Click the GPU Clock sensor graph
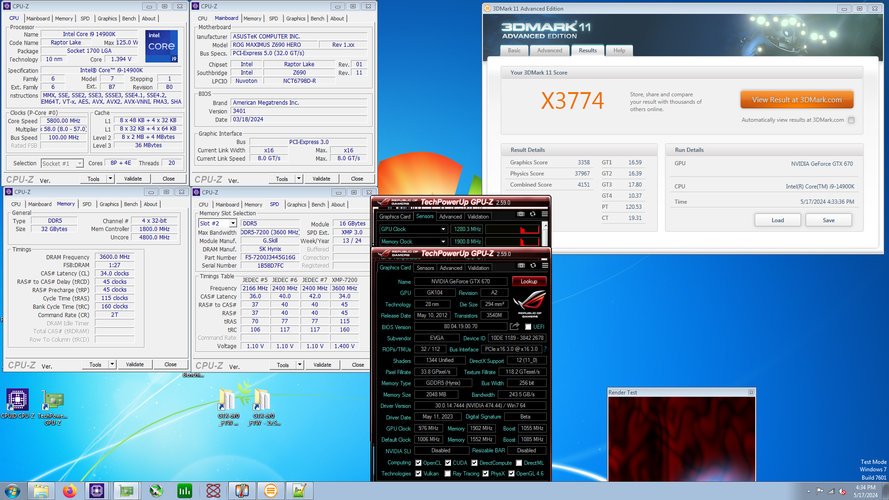The height and width of the screenshot is (500, 889). click(x=512, y=229)
